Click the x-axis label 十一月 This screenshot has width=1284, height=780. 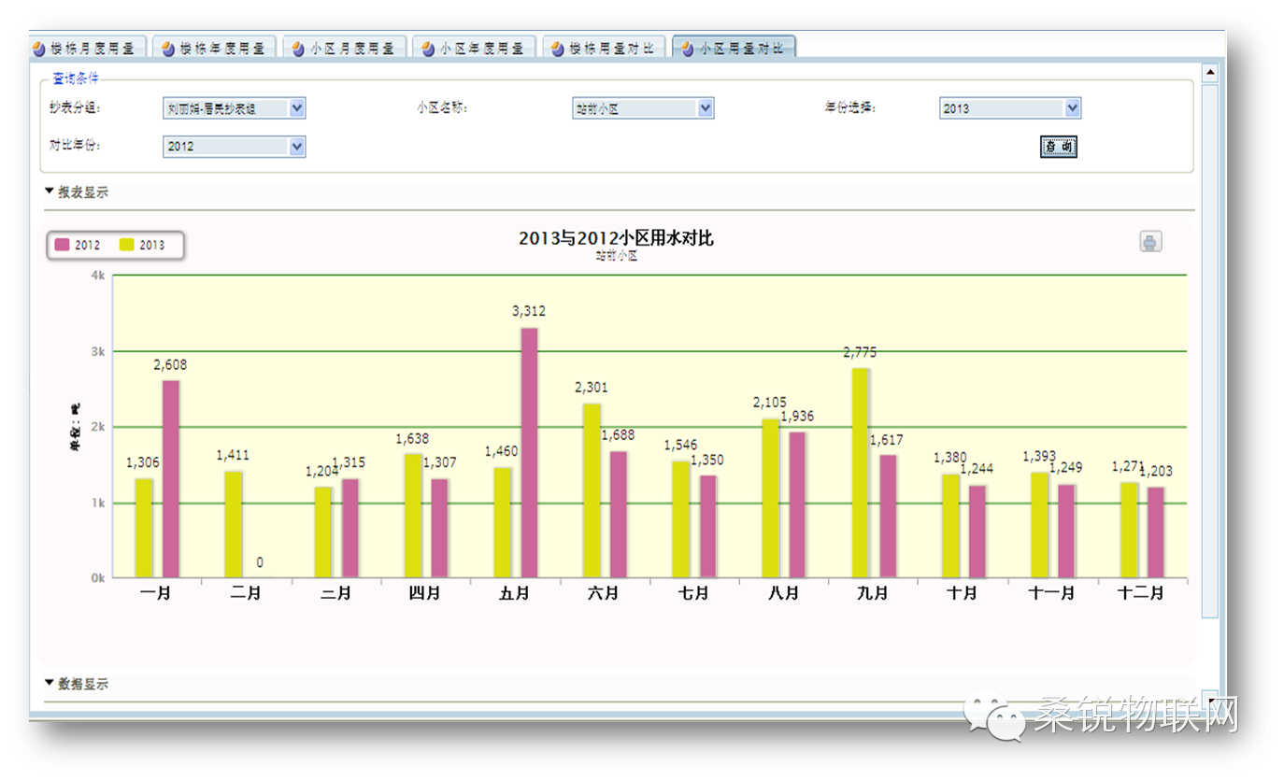coord(1051,593)
